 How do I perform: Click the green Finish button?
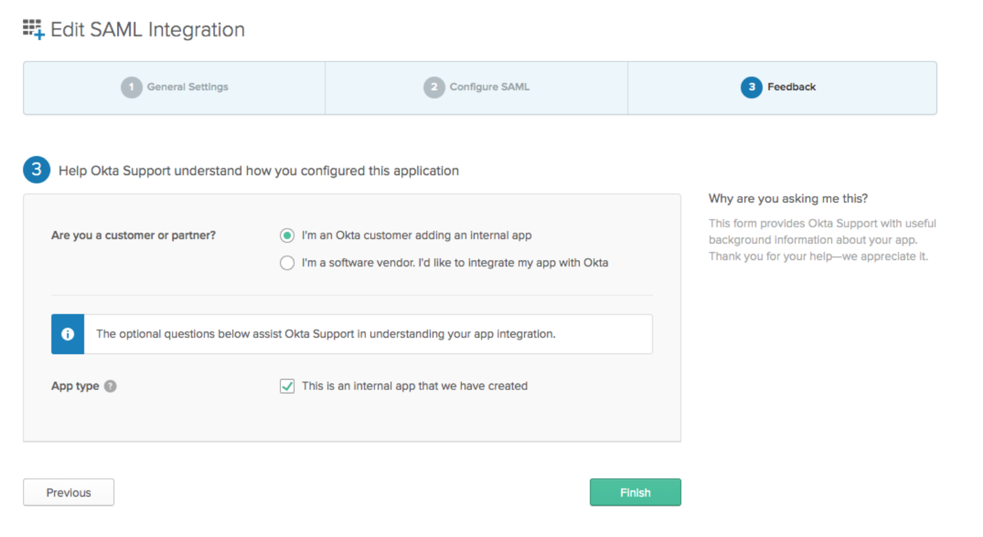pyautogui.click(x=635, y=493)
